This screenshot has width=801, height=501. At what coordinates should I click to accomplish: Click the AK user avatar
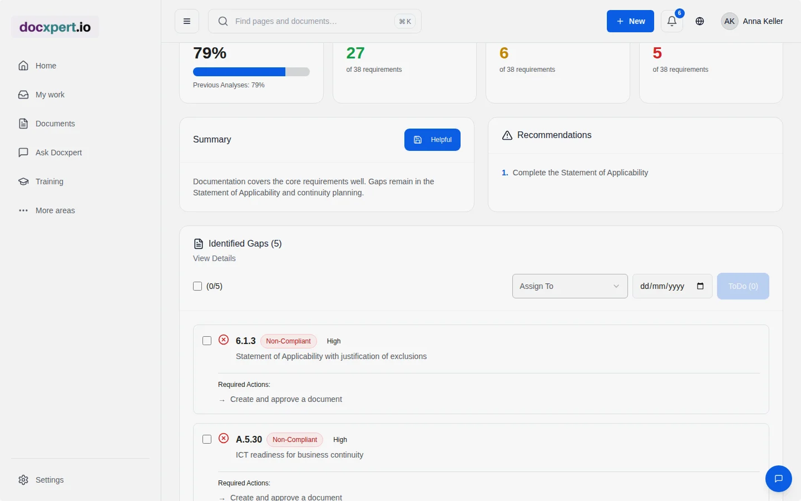[x=730, y=21]
